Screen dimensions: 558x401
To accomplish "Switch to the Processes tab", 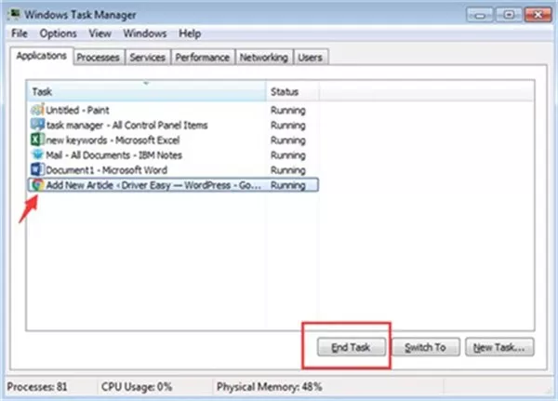I will point(99,58).
